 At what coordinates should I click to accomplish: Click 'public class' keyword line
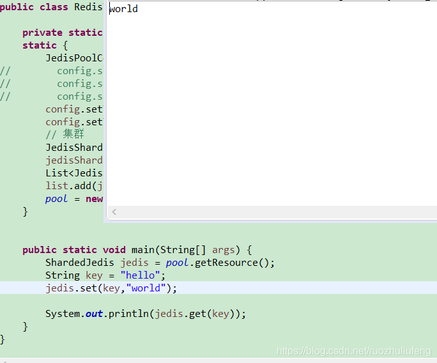51,7
